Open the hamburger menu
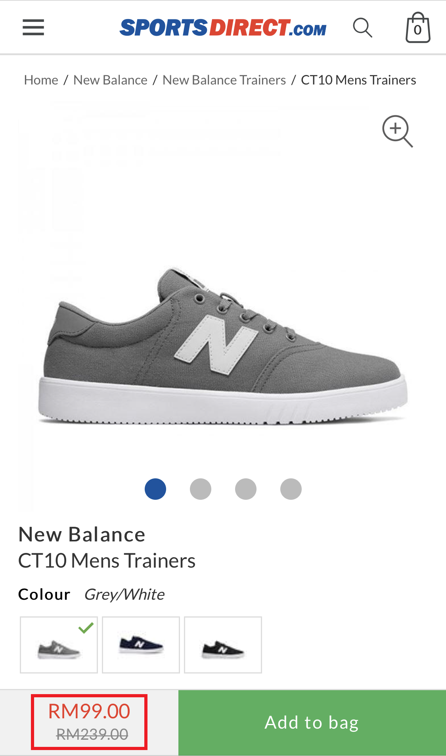 click(33, 27)
